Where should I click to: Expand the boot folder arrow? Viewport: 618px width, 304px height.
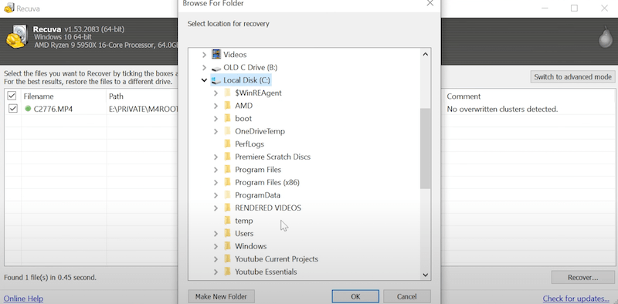click(x=216, y=119)
